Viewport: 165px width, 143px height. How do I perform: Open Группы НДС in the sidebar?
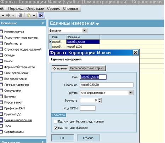pos(13,114)
